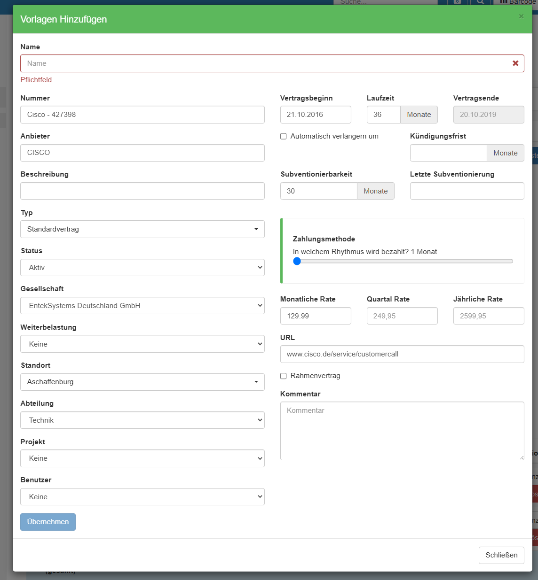538x580 pixels.
Task: Click the Anbieter field containing CISCO
Action: (142, 153)
